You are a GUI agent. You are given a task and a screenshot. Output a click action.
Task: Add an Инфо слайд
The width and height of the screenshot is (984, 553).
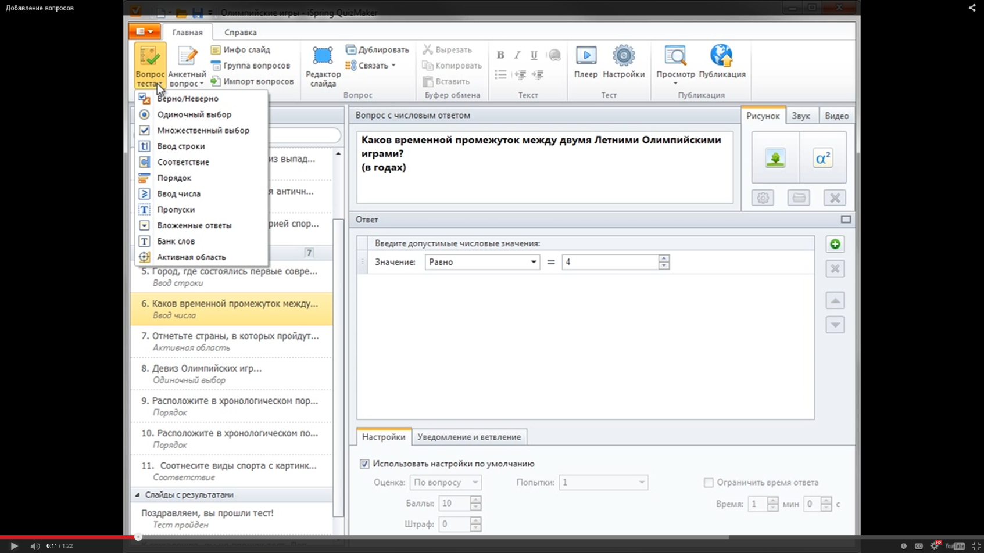pos(241,50)
